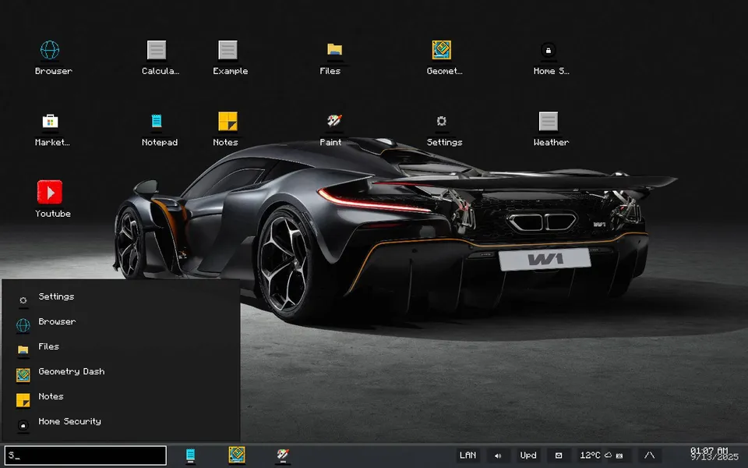Launch Notepad from the desktop

(x=157, y=122)
